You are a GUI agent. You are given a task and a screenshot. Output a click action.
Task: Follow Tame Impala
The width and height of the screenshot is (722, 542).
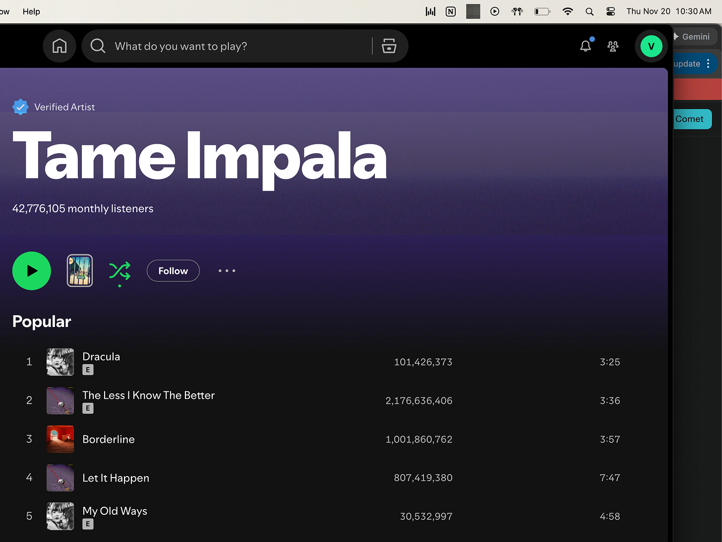[173, 271]
